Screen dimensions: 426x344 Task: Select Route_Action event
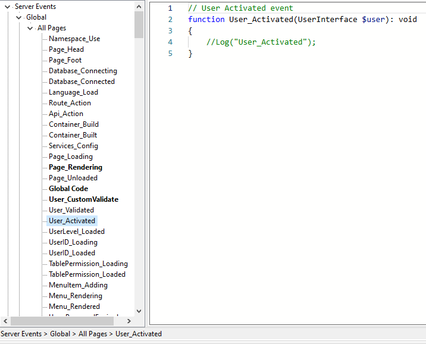pyautogui.click(x=70, y=103)
